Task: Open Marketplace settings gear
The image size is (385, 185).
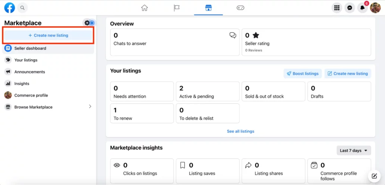Action: coord(87,23)
